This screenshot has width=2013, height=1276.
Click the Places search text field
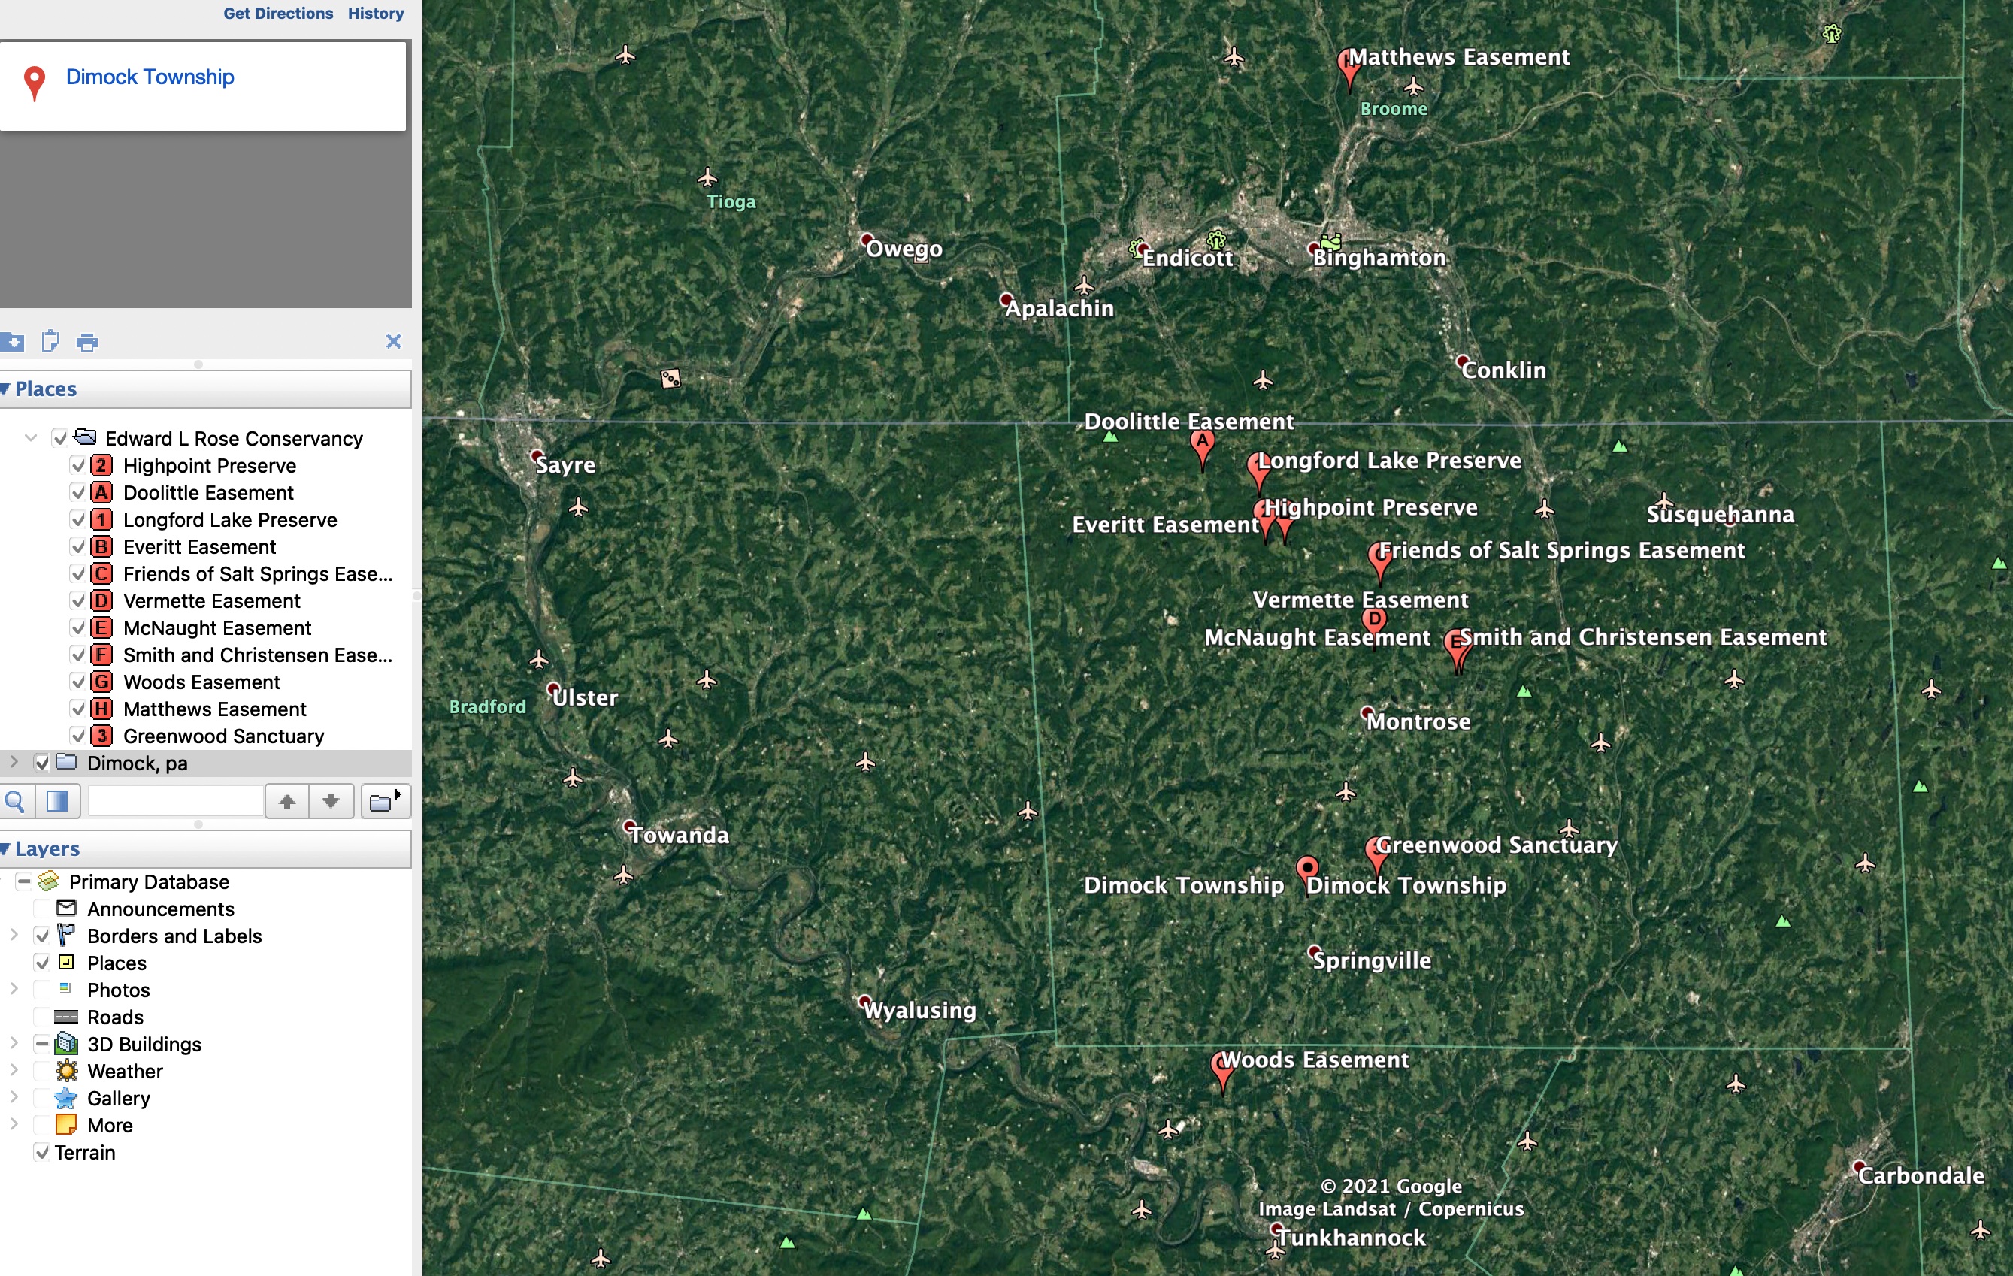pos(176,801)
